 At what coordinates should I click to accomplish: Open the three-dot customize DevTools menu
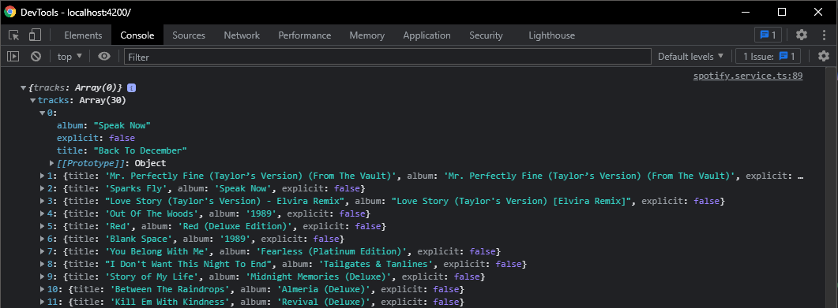tap(824, 35)
